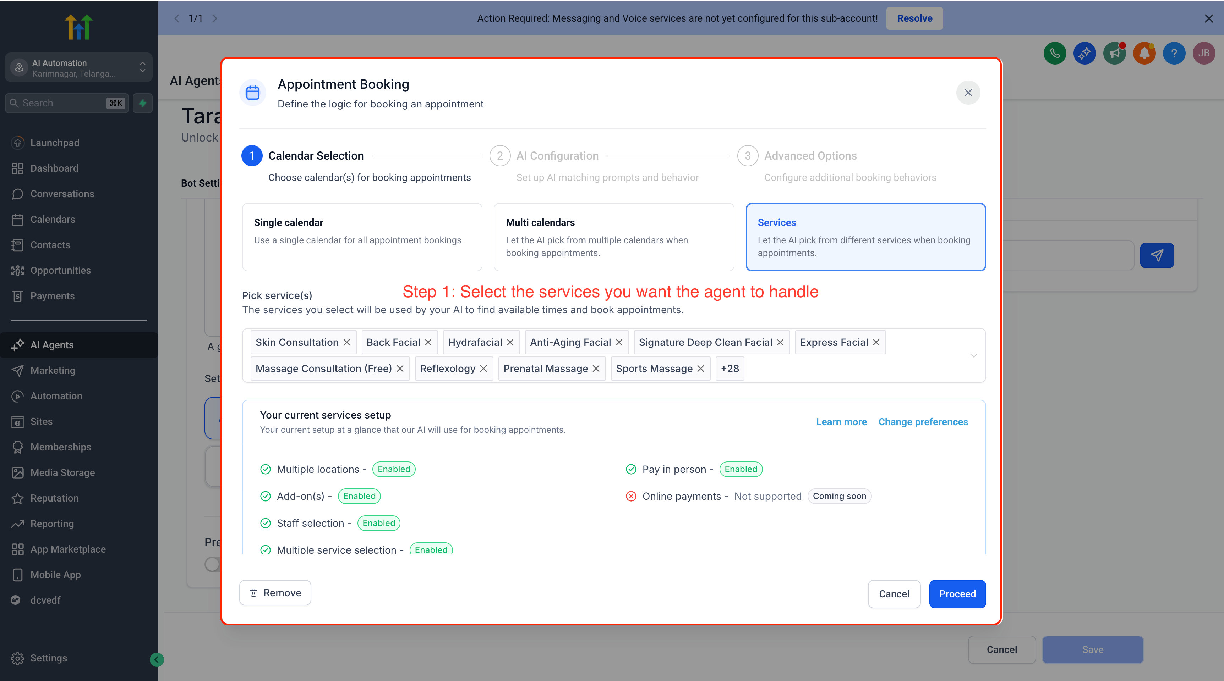Go to next banner notification
1224x681 pixels.
tap(215, 18)
